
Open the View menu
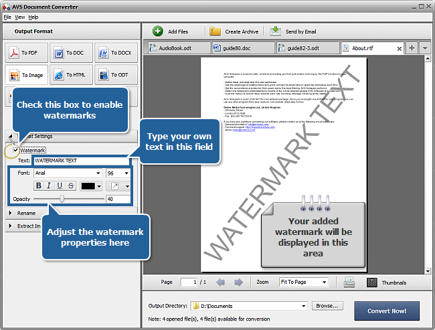19,17
